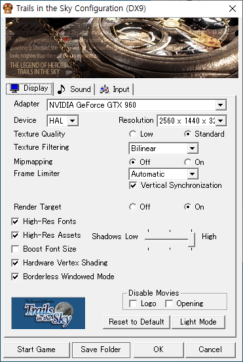Click the Cancel button
The width and height of the screenshot is (243, 362).
tap(210, 350)
